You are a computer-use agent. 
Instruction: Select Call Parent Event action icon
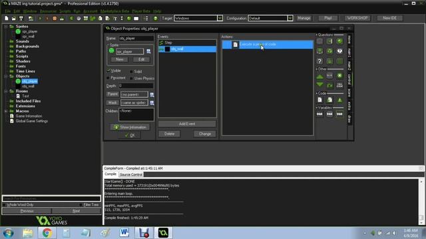click(x=339, y=86)
